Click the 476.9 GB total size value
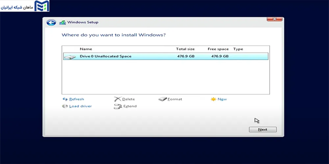329x164 pixels. coord(186,56)
